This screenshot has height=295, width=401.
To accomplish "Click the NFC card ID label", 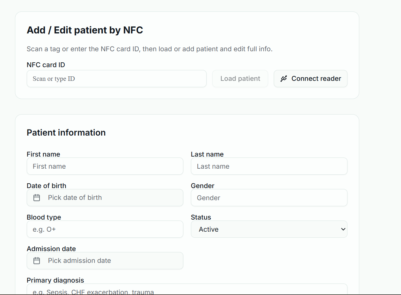I will pos(46,65).
